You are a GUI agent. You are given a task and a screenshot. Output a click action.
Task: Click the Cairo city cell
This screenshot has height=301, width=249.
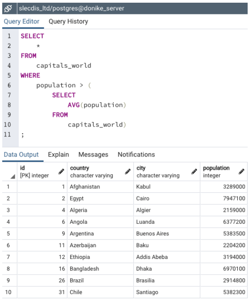coord(167,198)
